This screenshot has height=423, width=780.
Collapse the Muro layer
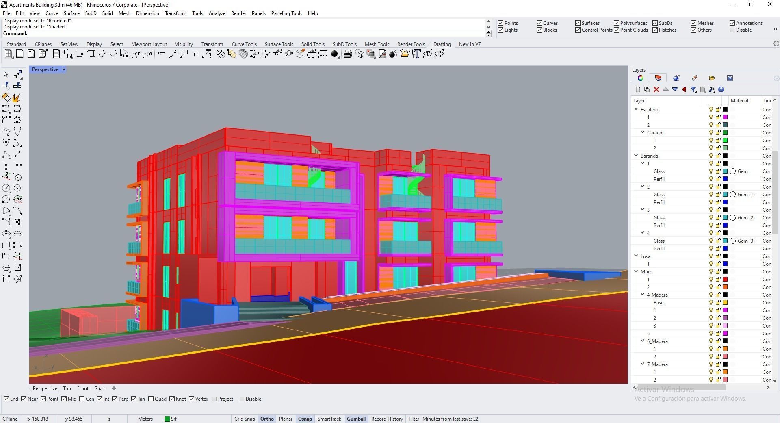tap(636, 271)
